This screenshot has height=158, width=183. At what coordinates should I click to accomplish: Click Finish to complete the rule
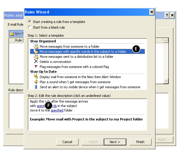click(x=140, y=142)
